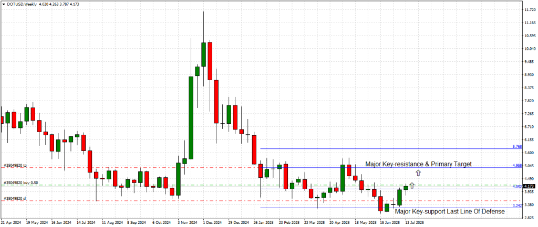Click the 3 Nov 2024 date label

(x=188, y=222)
